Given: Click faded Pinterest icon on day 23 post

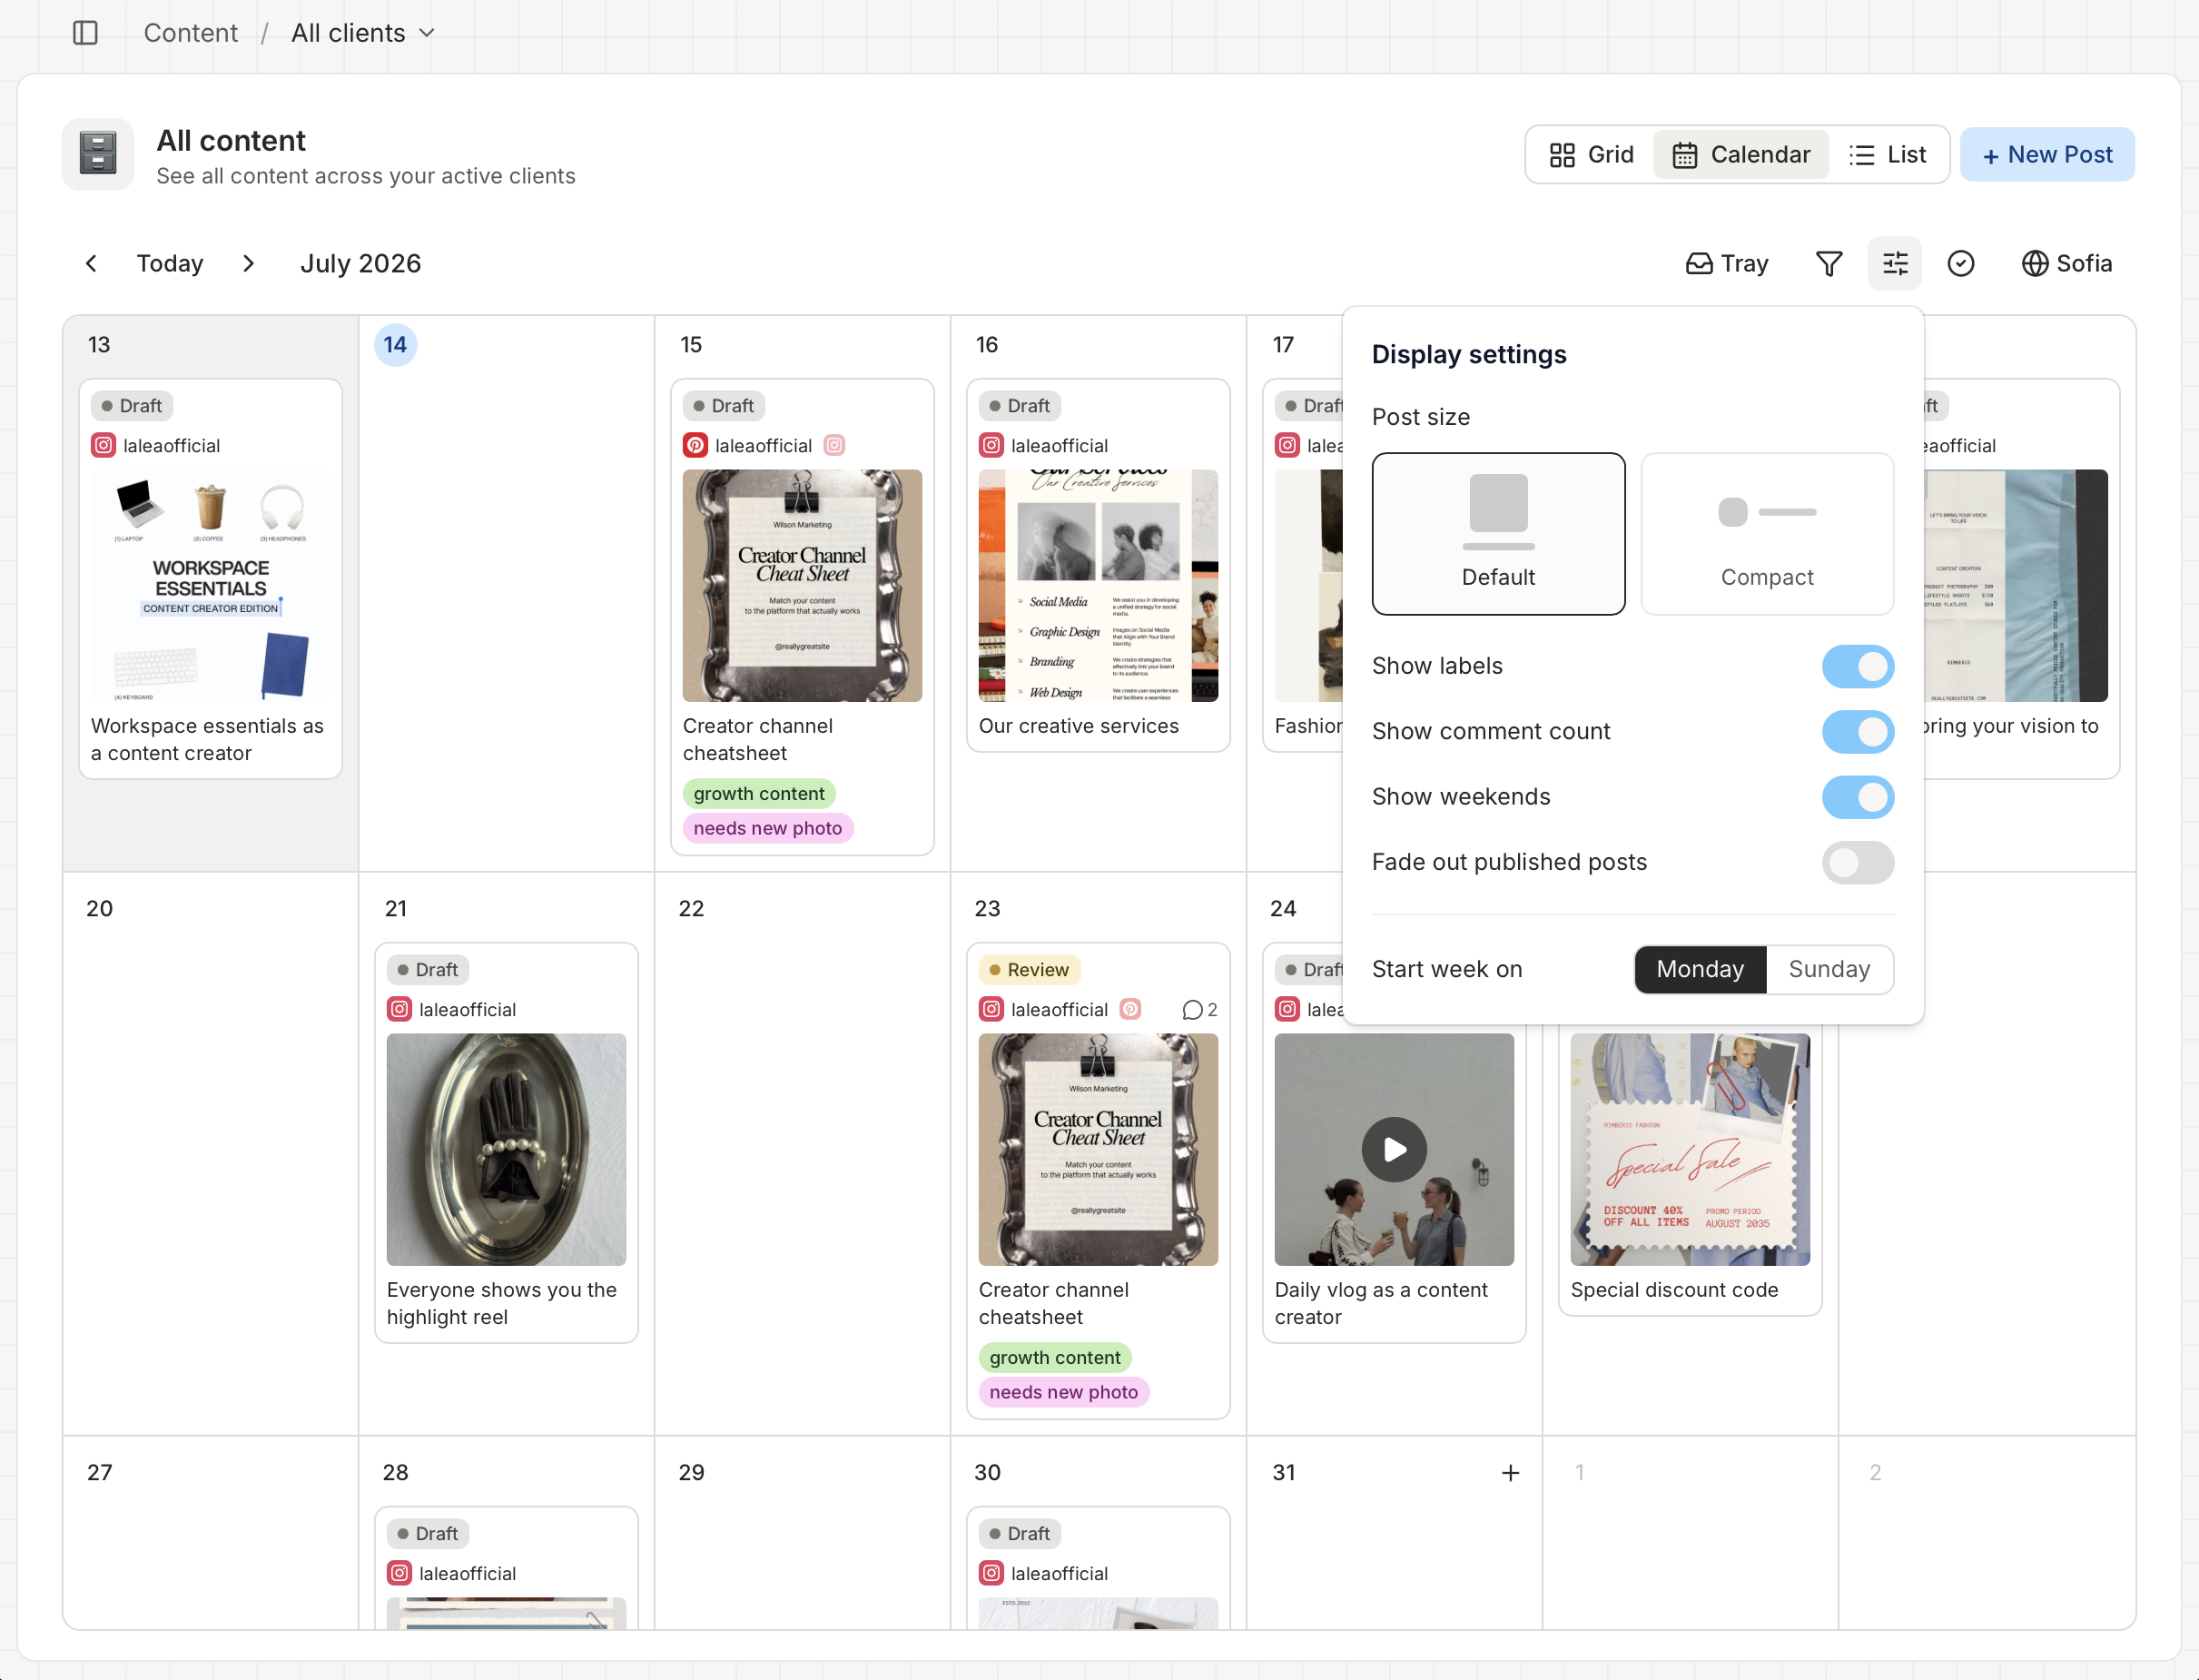Looking at the screenshot, I should click(1130, 1010).
